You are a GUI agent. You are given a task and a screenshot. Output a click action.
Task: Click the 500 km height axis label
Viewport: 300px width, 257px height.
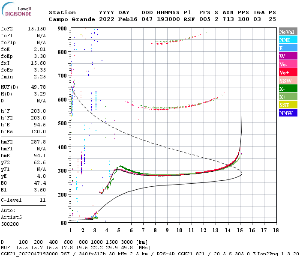coord(62,123)
